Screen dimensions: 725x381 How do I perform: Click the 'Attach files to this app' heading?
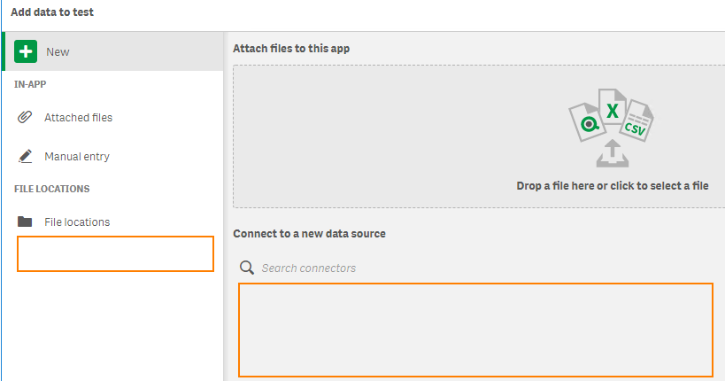(291, 48)
